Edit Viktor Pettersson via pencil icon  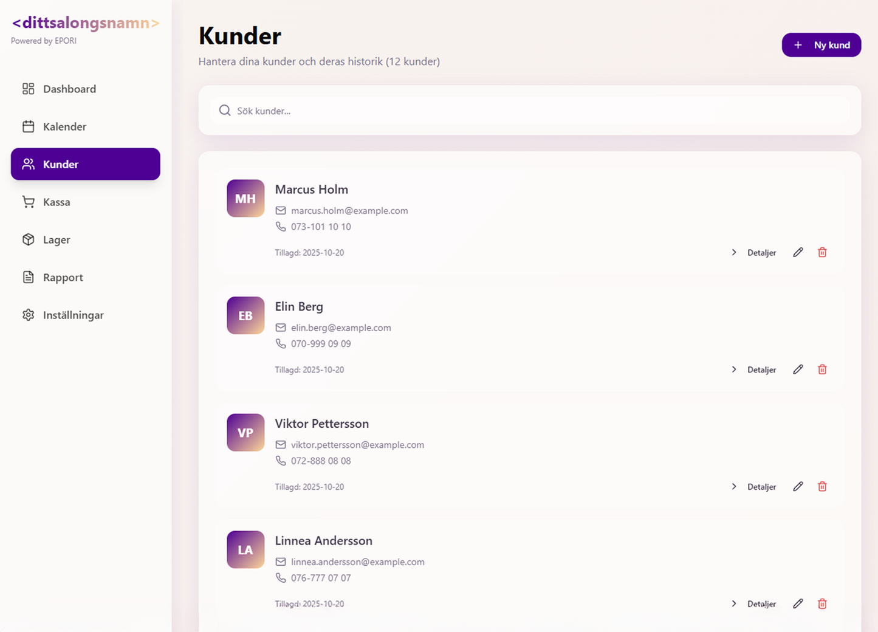798,487
